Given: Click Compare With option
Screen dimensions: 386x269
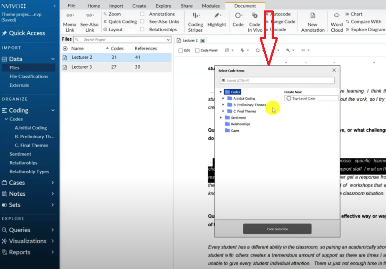Looking at the screenshot, I should 363,22.
